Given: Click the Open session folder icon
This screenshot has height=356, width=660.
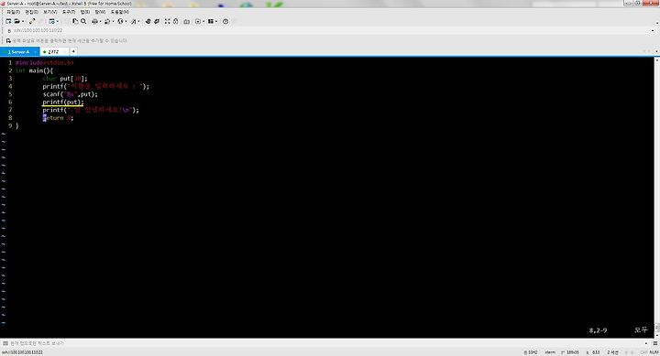Looking at the screenshot, I should (16, 21).
